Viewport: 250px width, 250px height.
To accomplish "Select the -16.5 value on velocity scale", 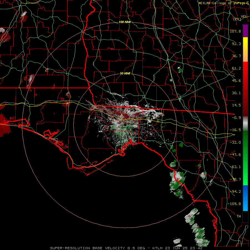I will pyautogui.click(x=235, y=130).
